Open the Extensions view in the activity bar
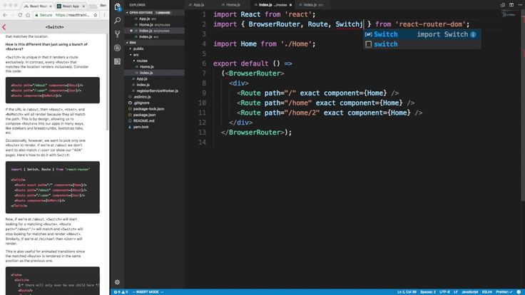Viewport: 525px width, 295px height. pos(118,61)
